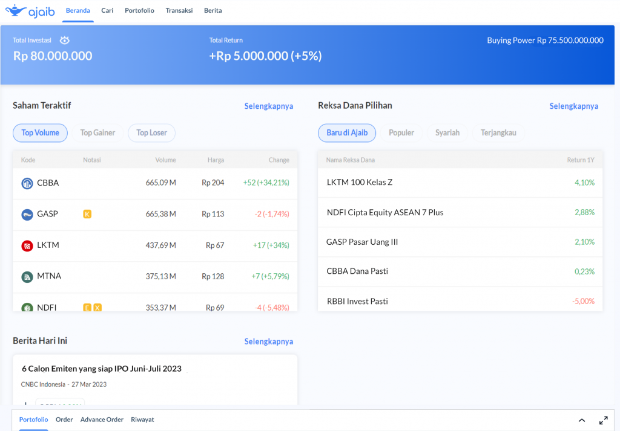
Task: Click the CNBC Indonesia - 27 Mar 2023 source line
Action: pos(64,384)
